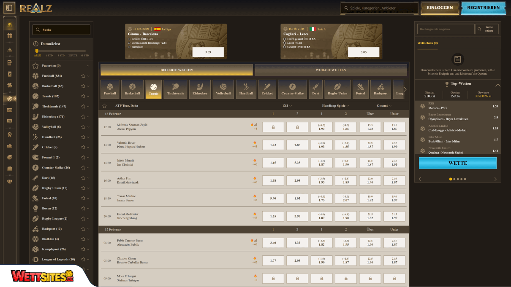Toggle the sidebar panel icon beside Realz logo
This screenshot has height=287, width=511.
9,8
